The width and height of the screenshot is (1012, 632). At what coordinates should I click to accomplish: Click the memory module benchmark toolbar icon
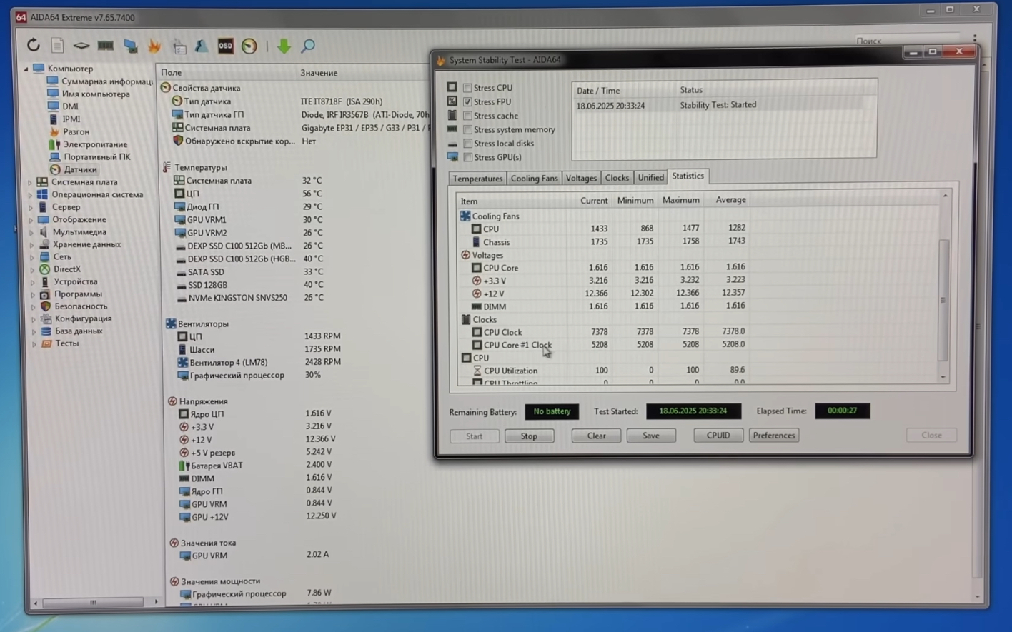(106, 46)
